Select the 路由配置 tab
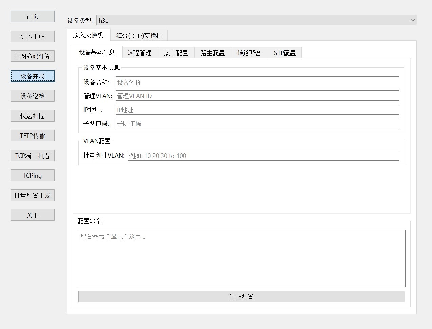The width and height of the screenshot is (432, 329). pyautogui.click(x=212, y=53)
